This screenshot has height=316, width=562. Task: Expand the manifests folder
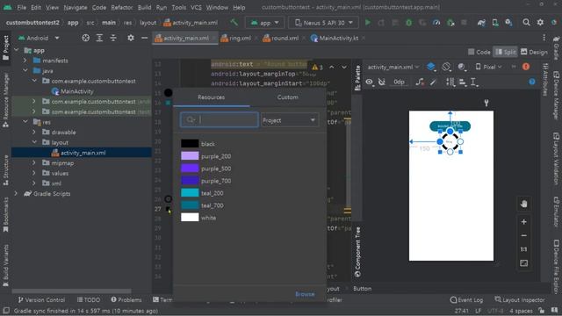tap(25, 61)
